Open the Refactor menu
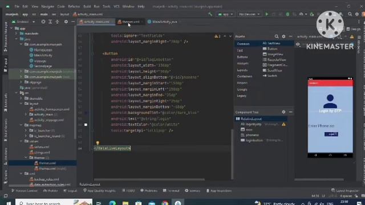The height and width of the screenshot is (205, 365). coord(74,6)
